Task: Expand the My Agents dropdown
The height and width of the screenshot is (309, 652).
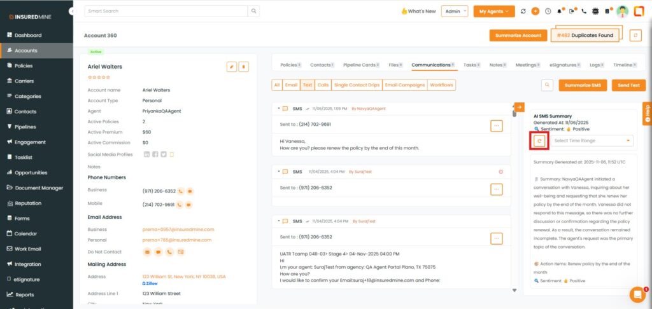Action: (493, 11)
